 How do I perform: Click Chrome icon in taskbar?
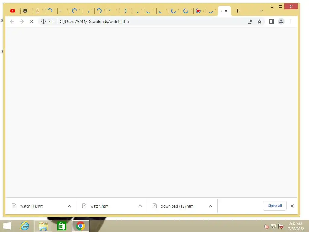(x=80, y=226)
